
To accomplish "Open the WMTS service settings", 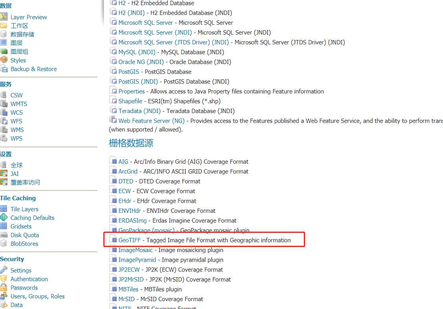I will tap(18, 104).
